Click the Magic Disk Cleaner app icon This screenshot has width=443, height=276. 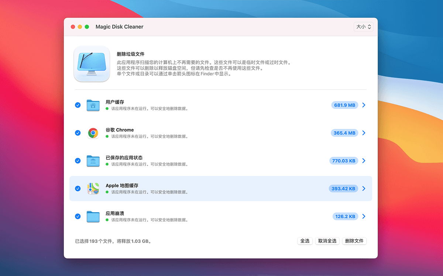(92, 64)
